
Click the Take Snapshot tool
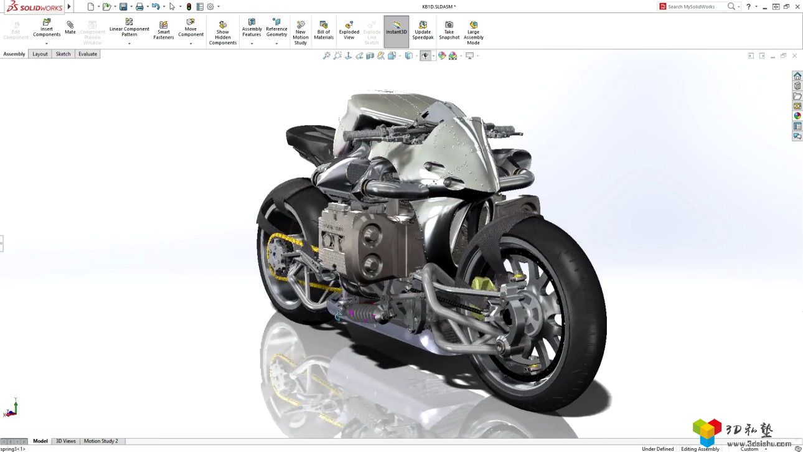(x=449, y=31)
